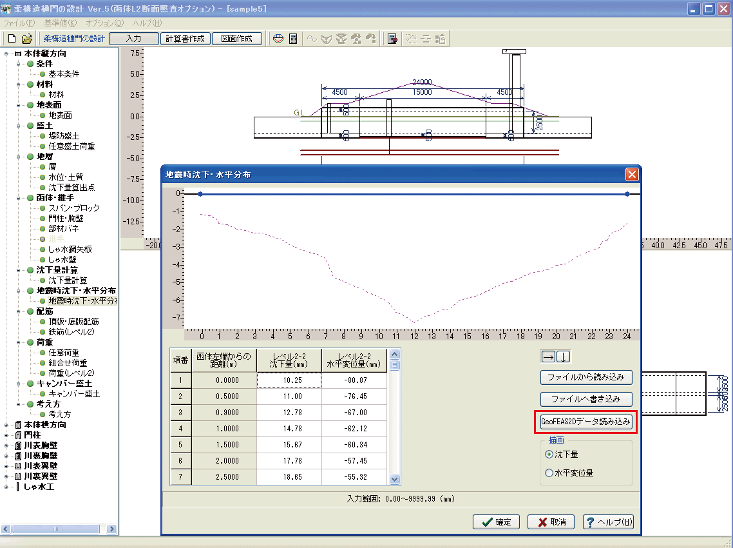733x548 pixels.
Task: Click ファイルから読み込み button
Action: (586, 377)
